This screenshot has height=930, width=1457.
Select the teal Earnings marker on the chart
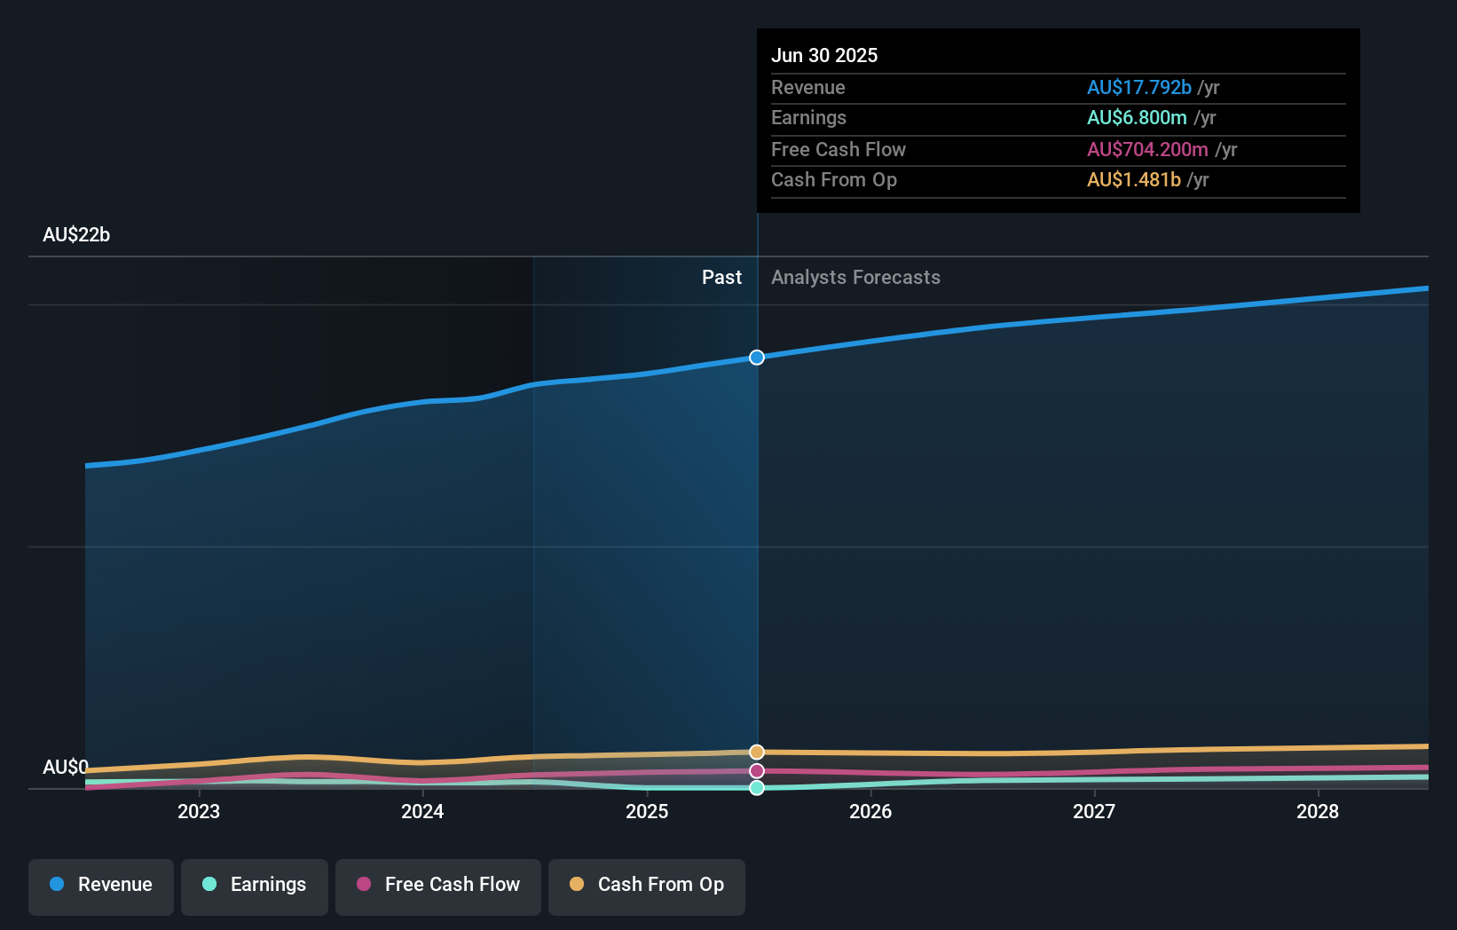756,789
